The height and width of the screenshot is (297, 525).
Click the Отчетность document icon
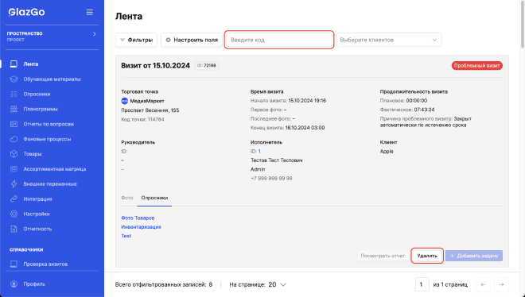14,229
